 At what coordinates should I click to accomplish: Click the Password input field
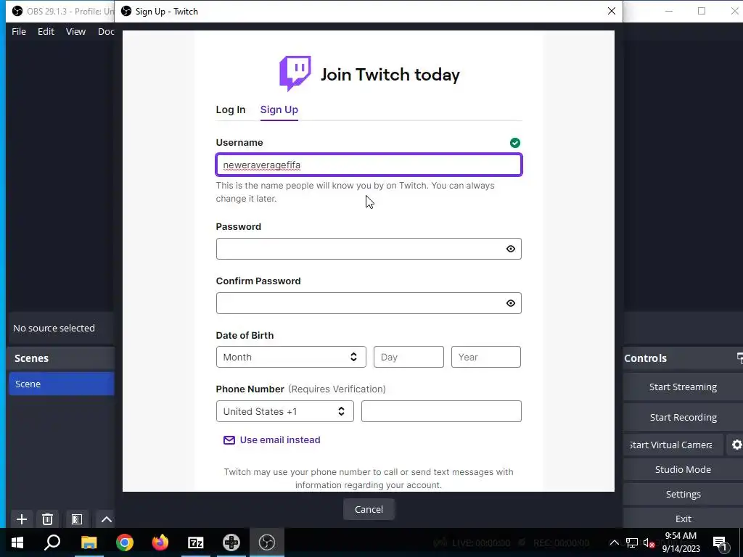pos(369,249)
